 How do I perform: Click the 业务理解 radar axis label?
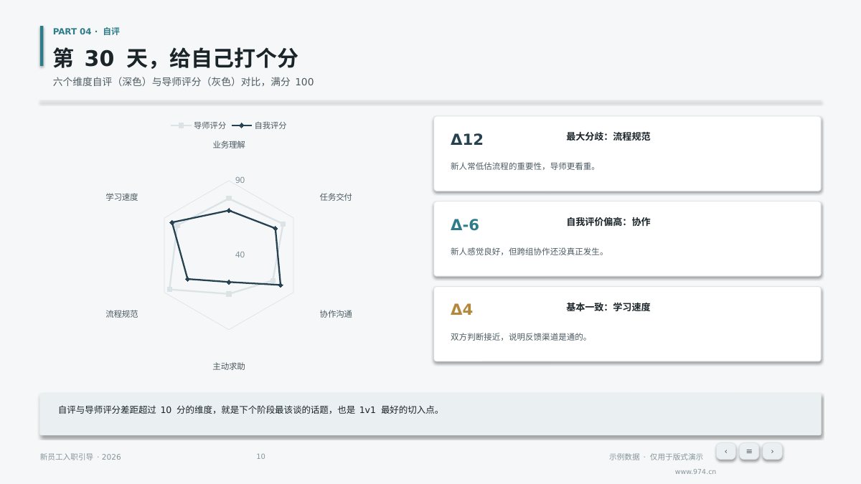pos(229,145)
